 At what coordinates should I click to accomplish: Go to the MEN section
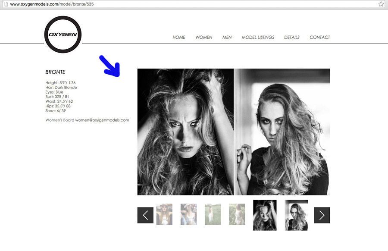pos(227,38)
